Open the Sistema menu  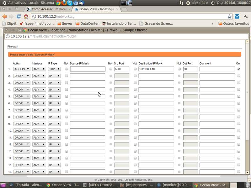47,3
